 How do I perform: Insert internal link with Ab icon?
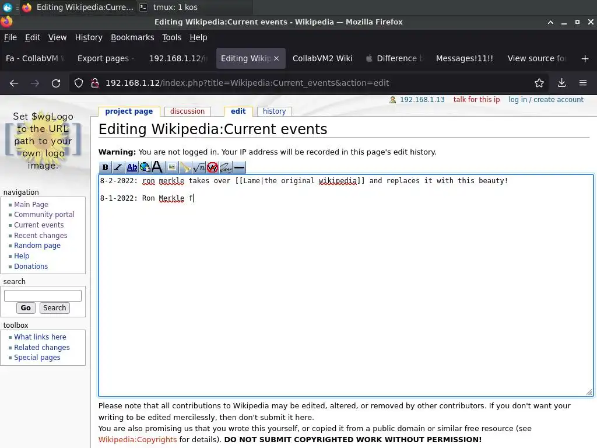point(132,167)
